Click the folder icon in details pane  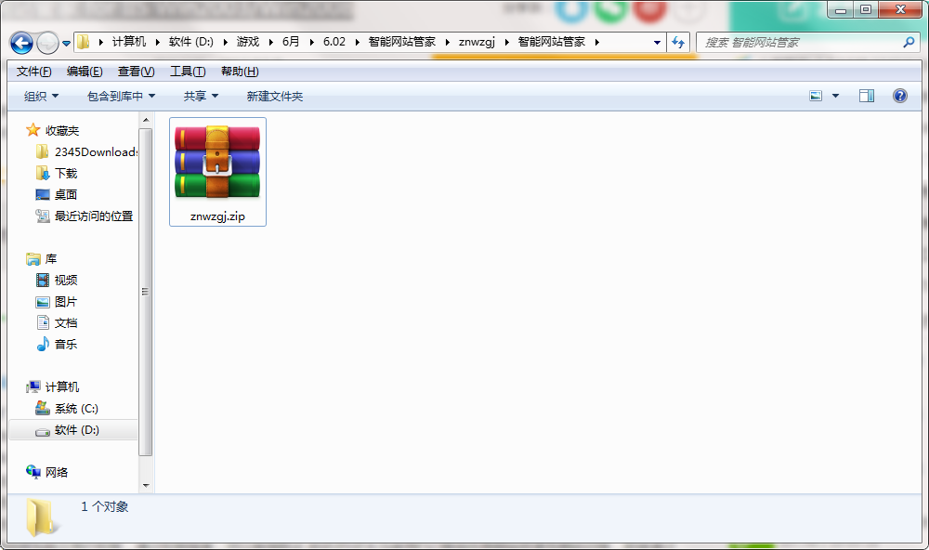(41, 517)
